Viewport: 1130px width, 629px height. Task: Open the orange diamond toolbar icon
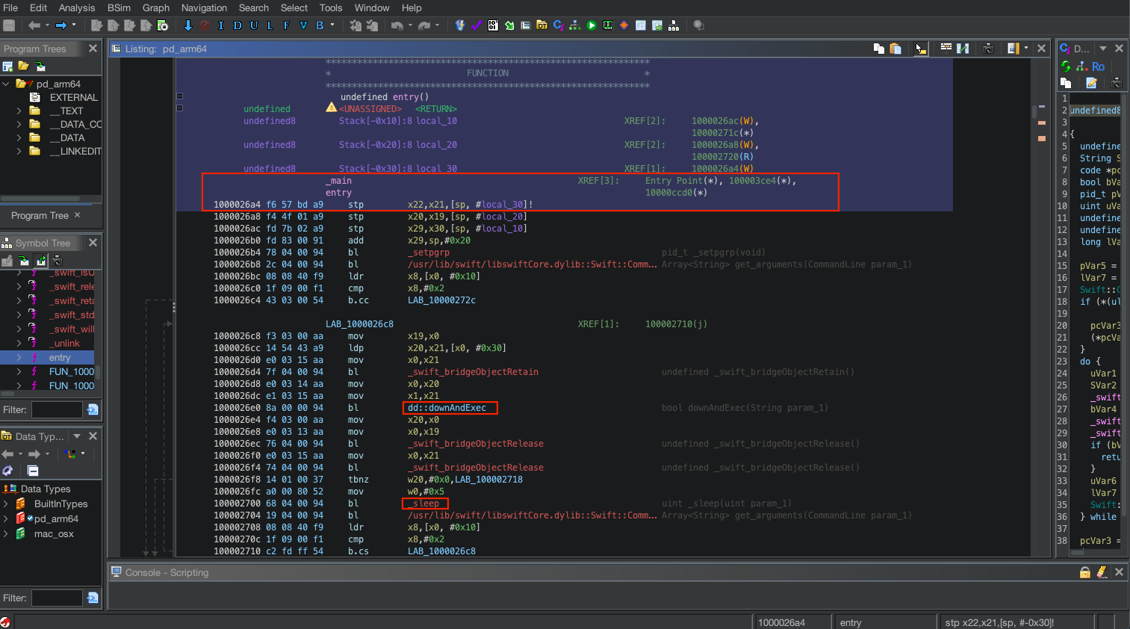tap(624, 25)
